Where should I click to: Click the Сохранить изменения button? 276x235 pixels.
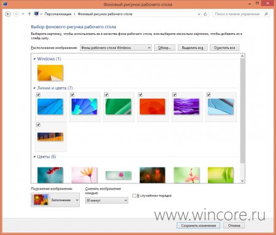199,225
